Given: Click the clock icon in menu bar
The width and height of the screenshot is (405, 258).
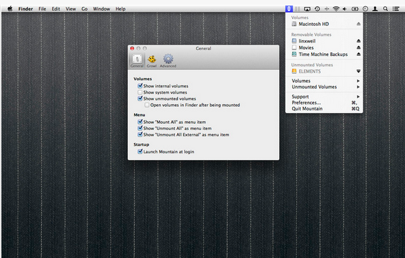Looking at the screenshot, I should pos(365,9).
